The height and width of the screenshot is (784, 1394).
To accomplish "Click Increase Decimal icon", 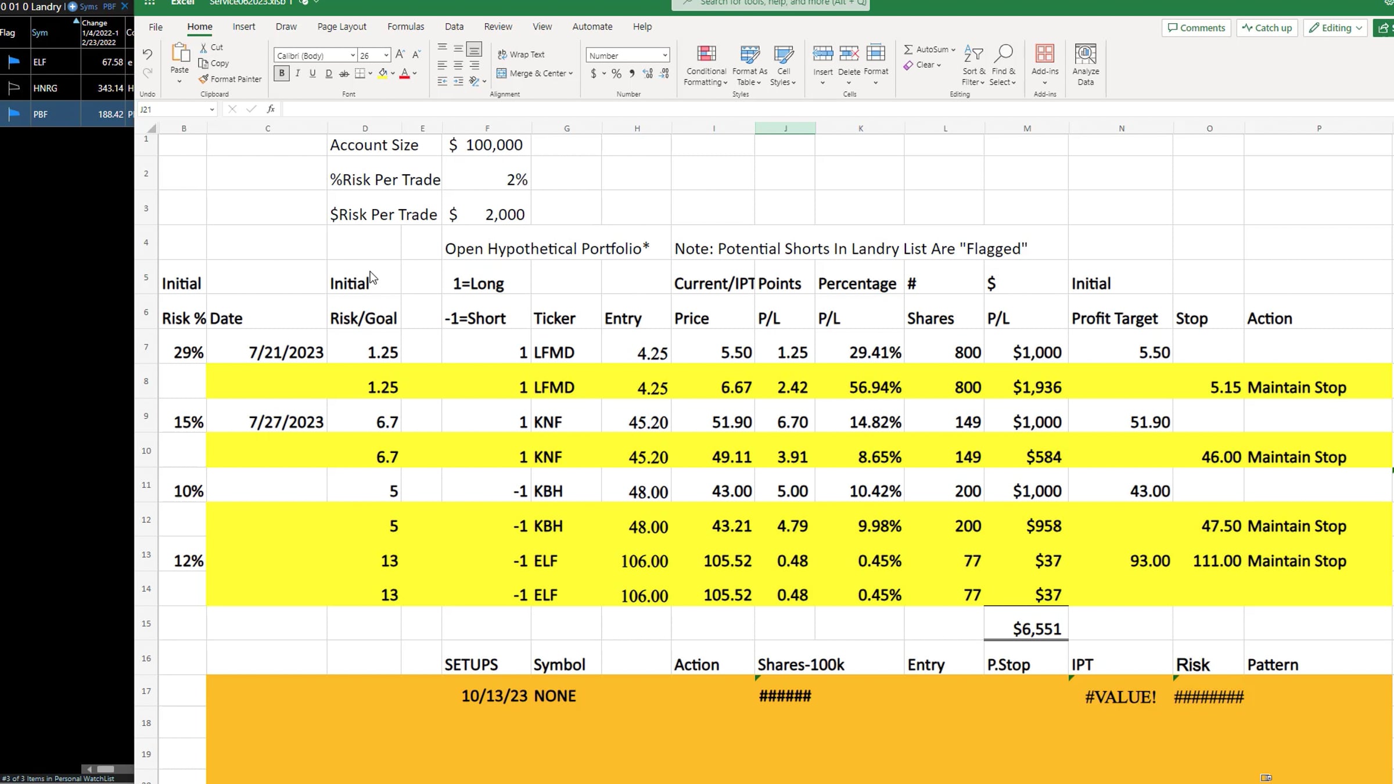I will coord(648,73).
